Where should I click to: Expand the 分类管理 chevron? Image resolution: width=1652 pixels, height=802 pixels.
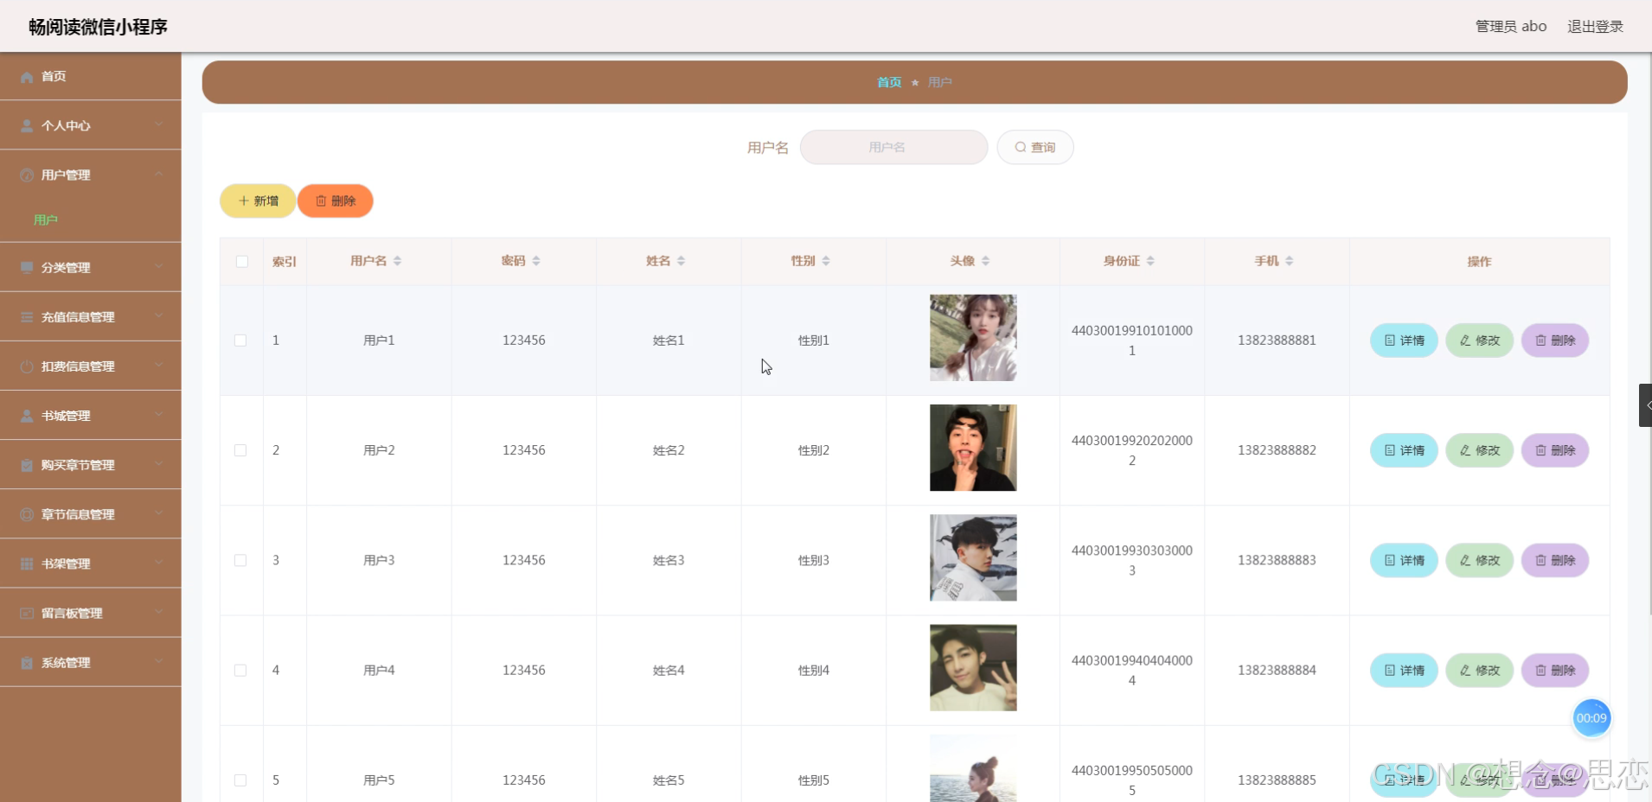[159, 266]
